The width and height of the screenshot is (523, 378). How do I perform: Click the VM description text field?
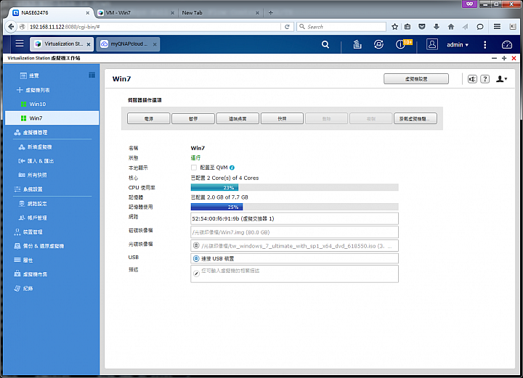(x=294, y=274)
